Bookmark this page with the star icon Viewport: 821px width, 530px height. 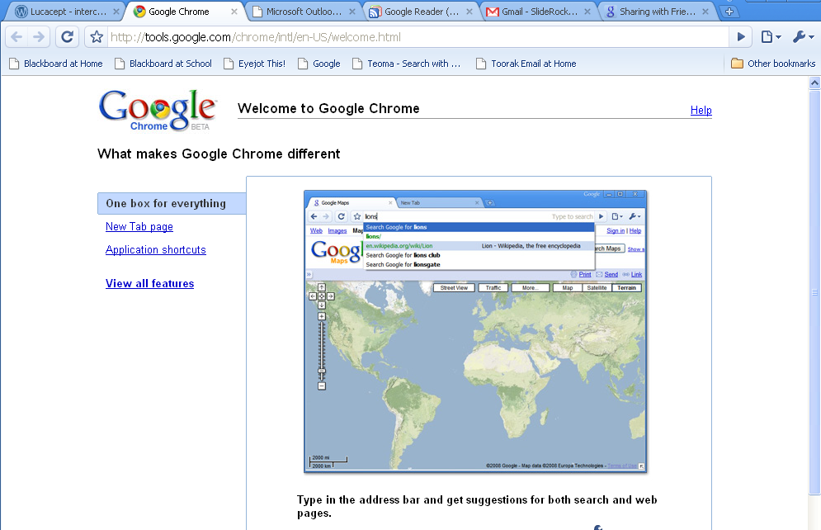click(97, 37)
